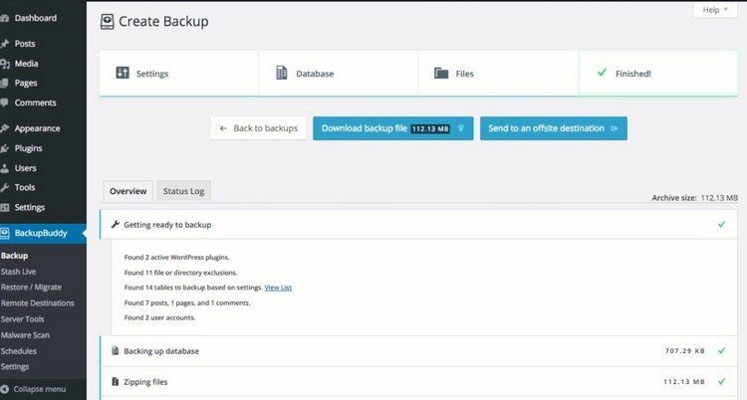Collapse the Getting ready to backup section
The image size is (747, 400).
pyautogui.click(x=418, y=225)
